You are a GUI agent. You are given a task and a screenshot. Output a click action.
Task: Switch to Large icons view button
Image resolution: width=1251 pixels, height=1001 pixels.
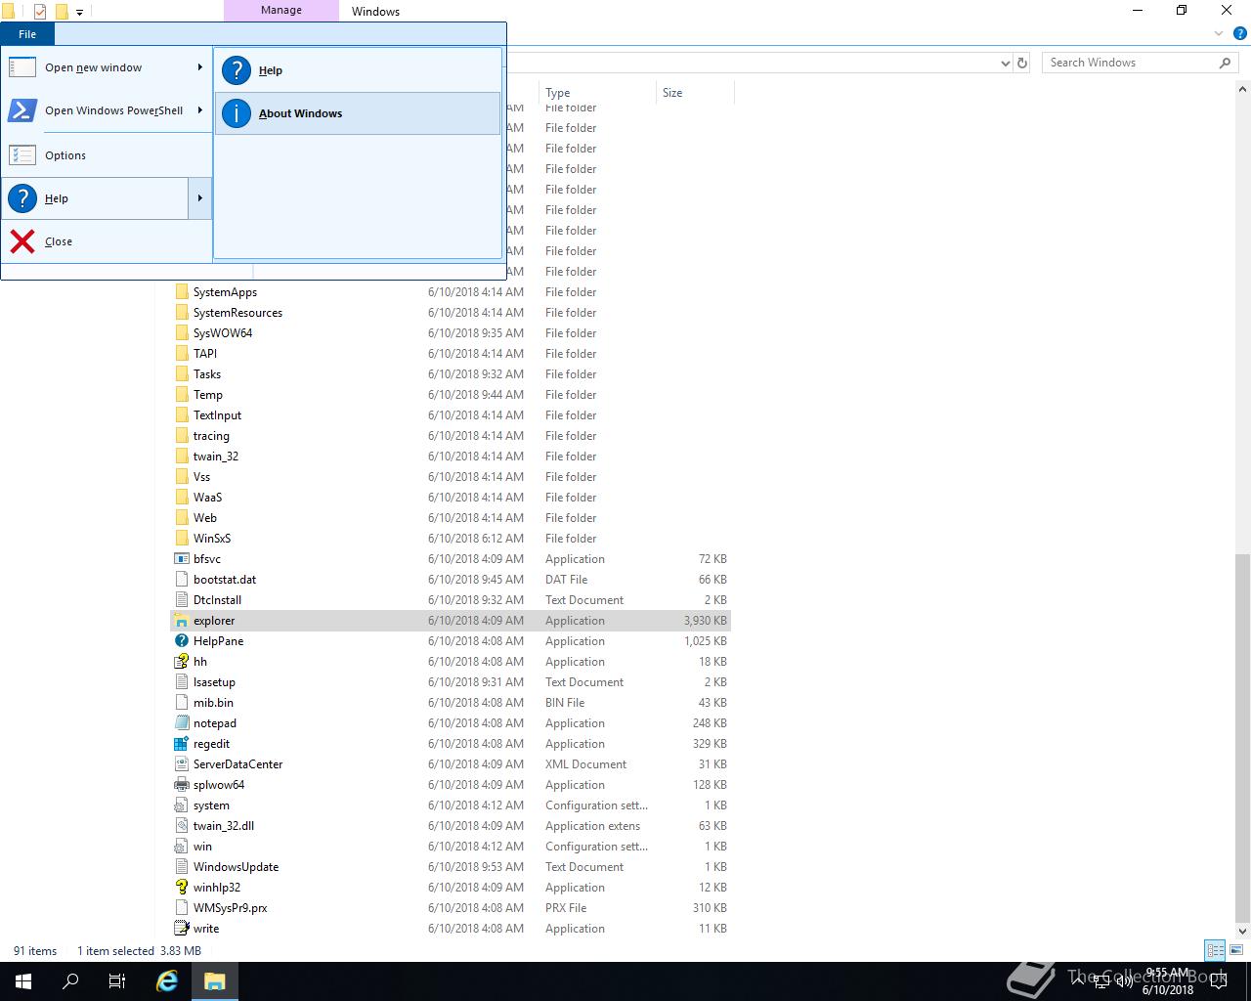(1235, 950)
